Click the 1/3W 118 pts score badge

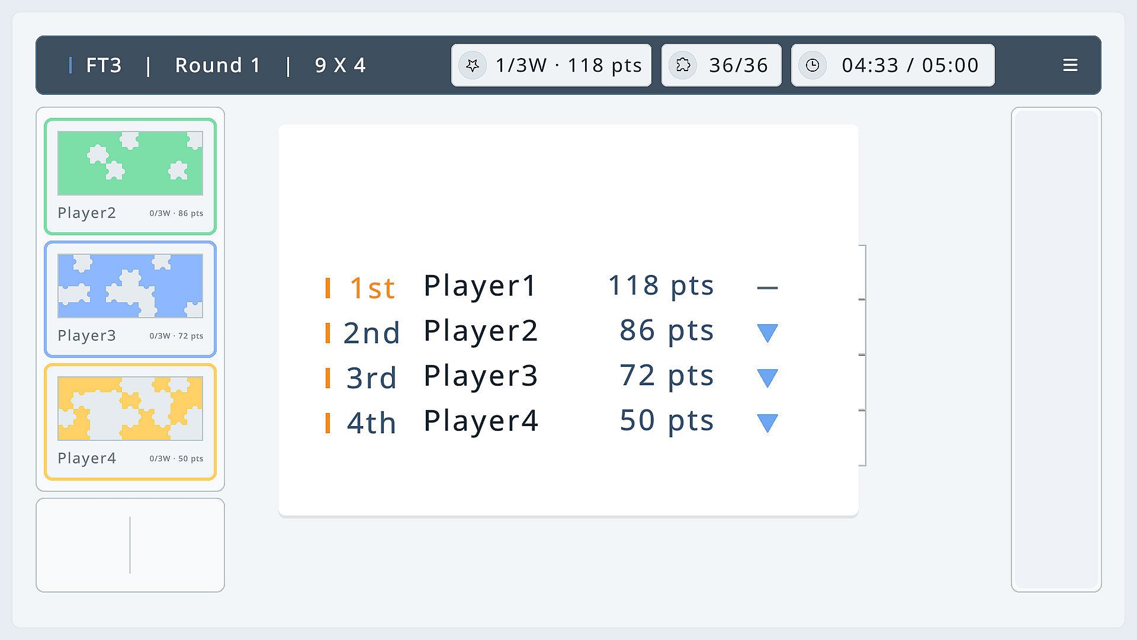[551, 65]
